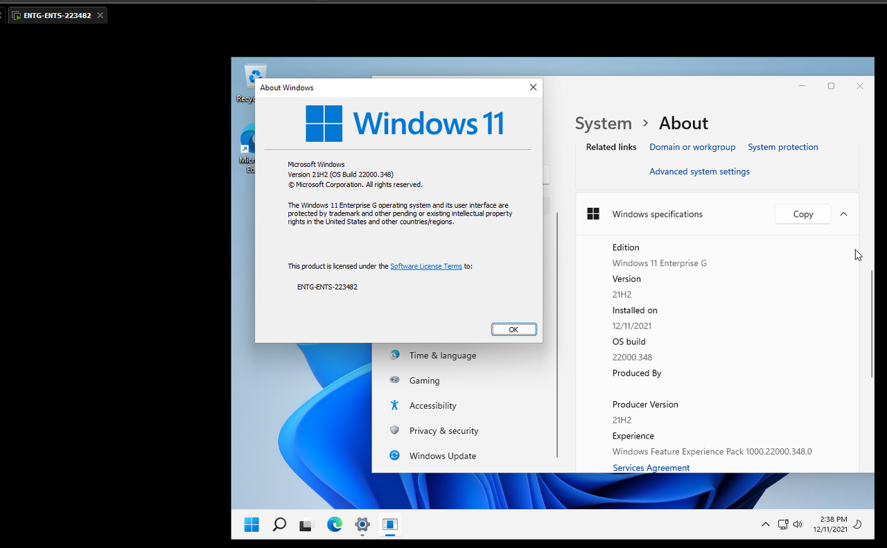
Task: Open Software License Terms link
Action: click(426, 266)
